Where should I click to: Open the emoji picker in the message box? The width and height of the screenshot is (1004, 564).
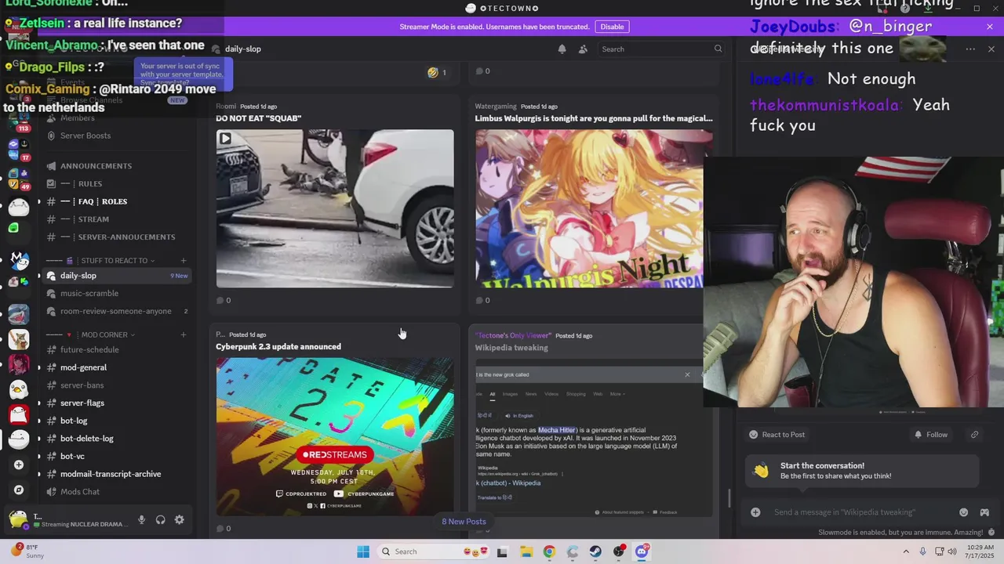[x=963, y=512]
